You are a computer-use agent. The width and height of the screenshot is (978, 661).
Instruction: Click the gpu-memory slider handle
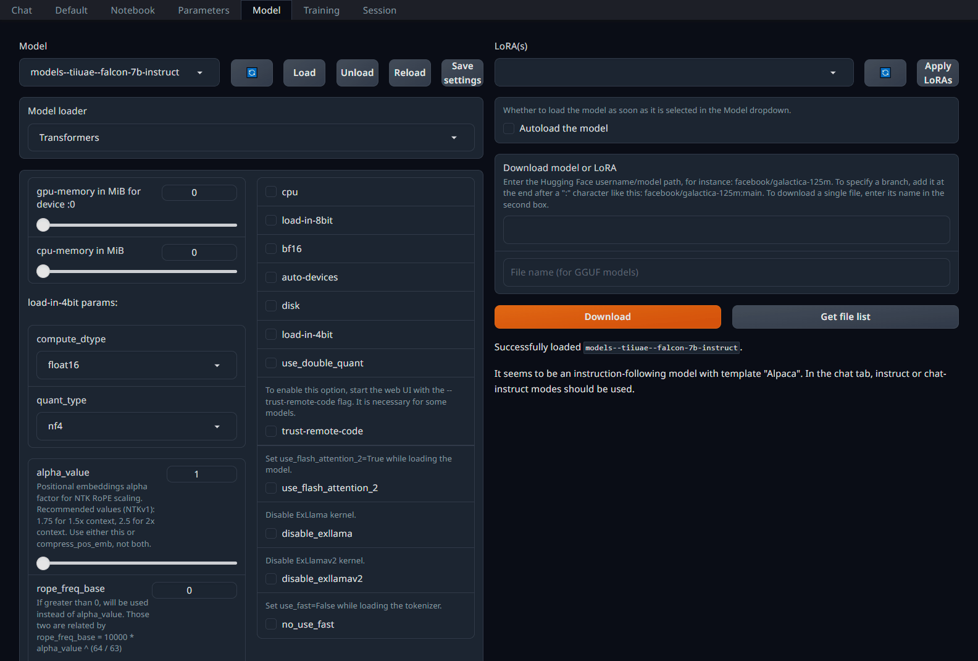coord(43,225)
